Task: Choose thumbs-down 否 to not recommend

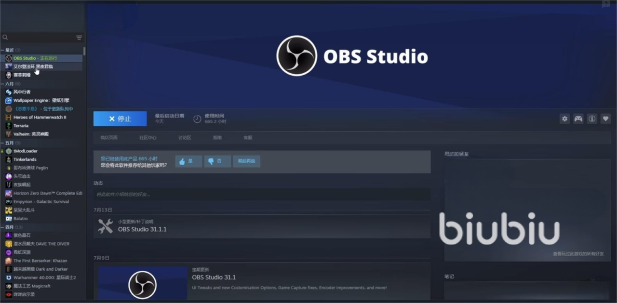Action: pos(217,161)
